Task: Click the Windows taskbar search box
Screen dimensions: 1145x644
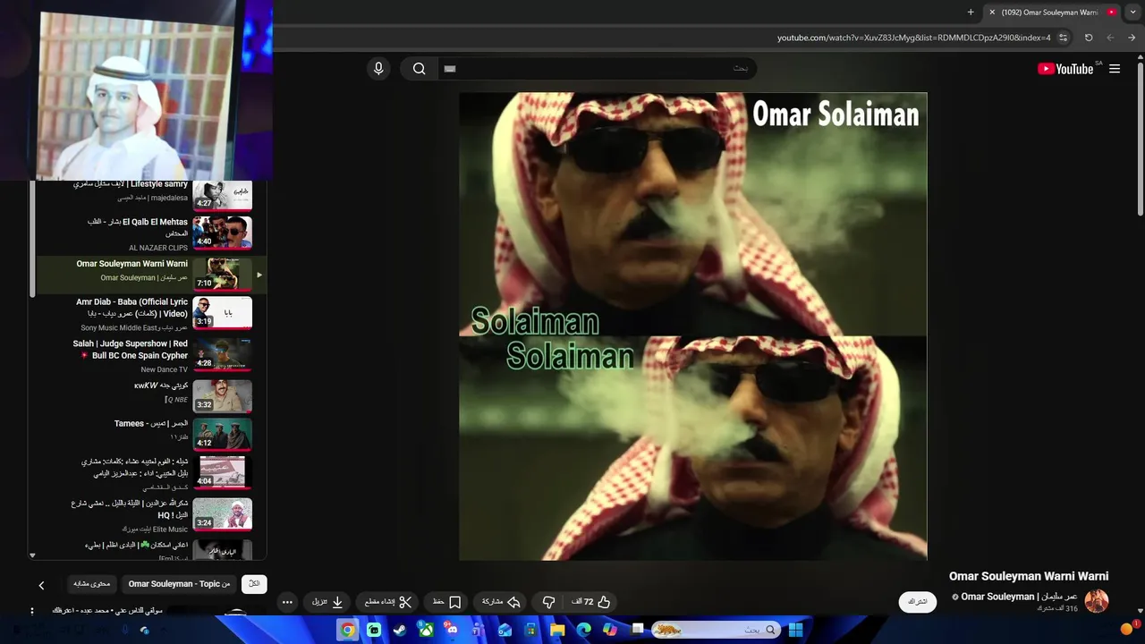Action: tap(715, 630)
